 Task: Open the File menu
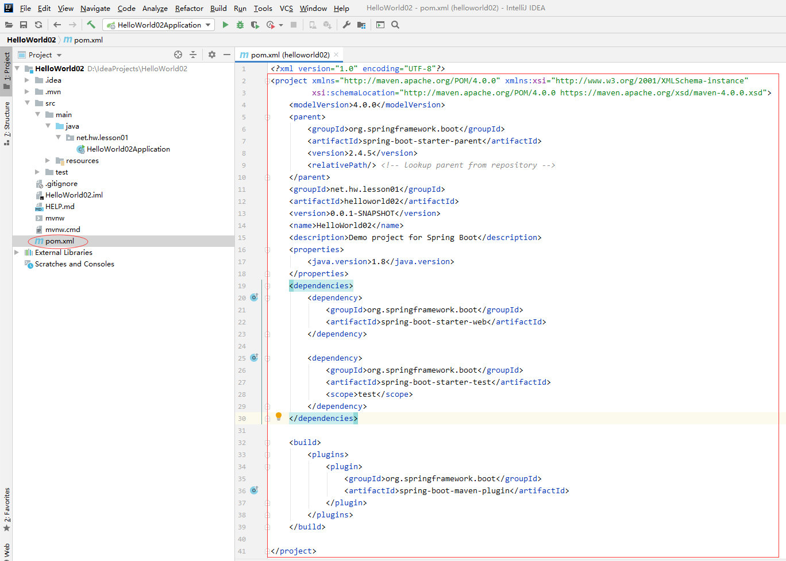coord(25,8)
